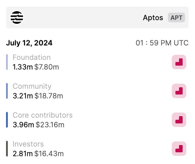Viewport: 195px width, 164px height.
Task: Select the 3.96m $23.16m Core contributors amount
Action: click(x=39, y=125)
